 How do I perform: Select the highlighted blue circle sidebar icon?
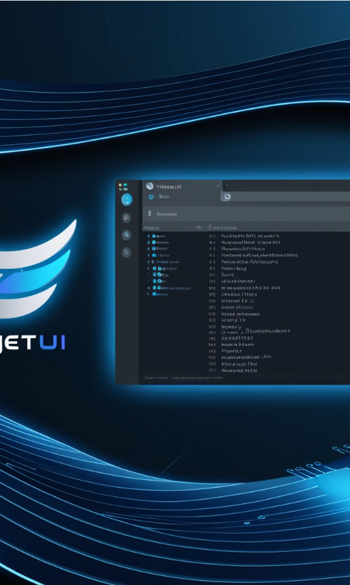[x=127, y=200]
